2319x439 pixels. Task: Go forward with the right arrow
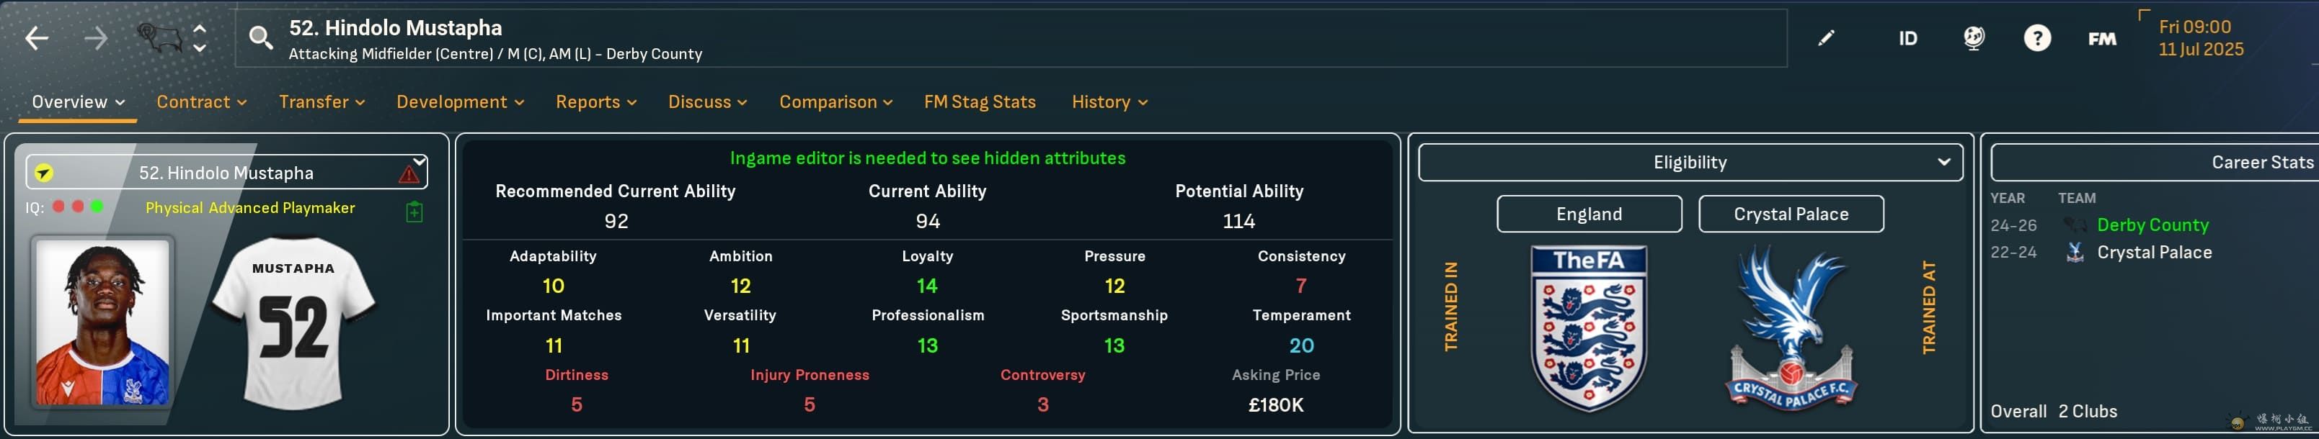95,37
